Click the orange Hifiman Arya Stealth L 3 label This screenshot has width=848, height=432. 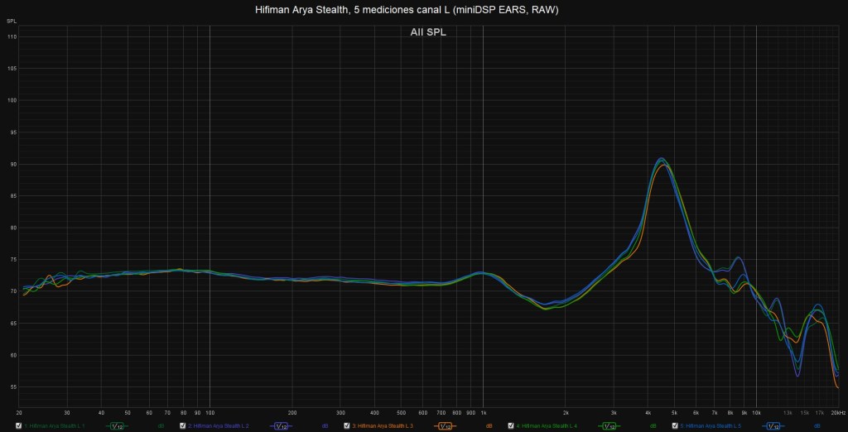tap(383, 426)
